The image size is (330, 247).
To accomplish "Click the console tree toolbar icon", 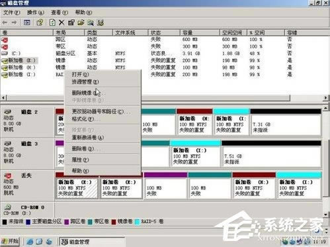I will pyautogui.click(x=27, y=23).
